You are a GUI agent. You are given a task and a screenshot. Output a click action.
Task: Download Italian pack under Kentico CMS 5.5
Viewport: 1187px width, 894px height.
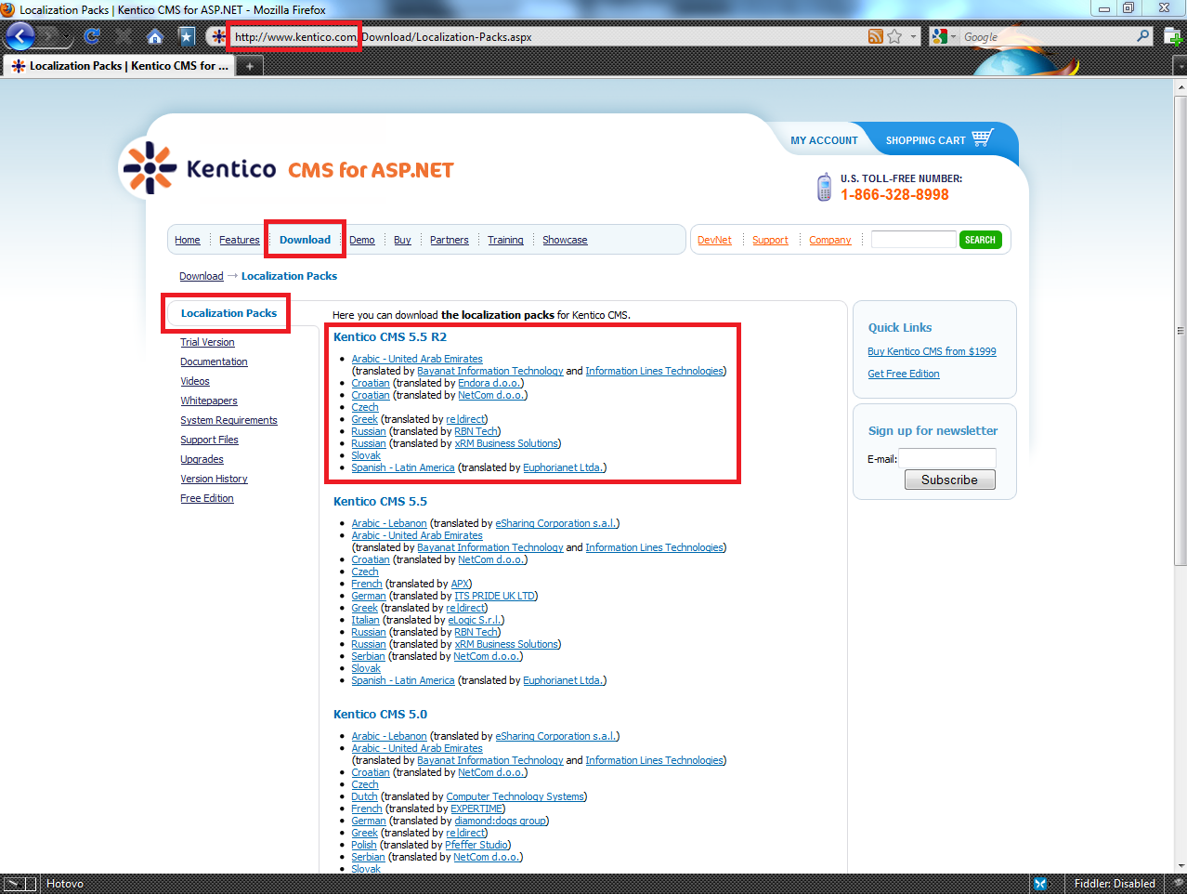pyautogui.click(x=365, y=620)
